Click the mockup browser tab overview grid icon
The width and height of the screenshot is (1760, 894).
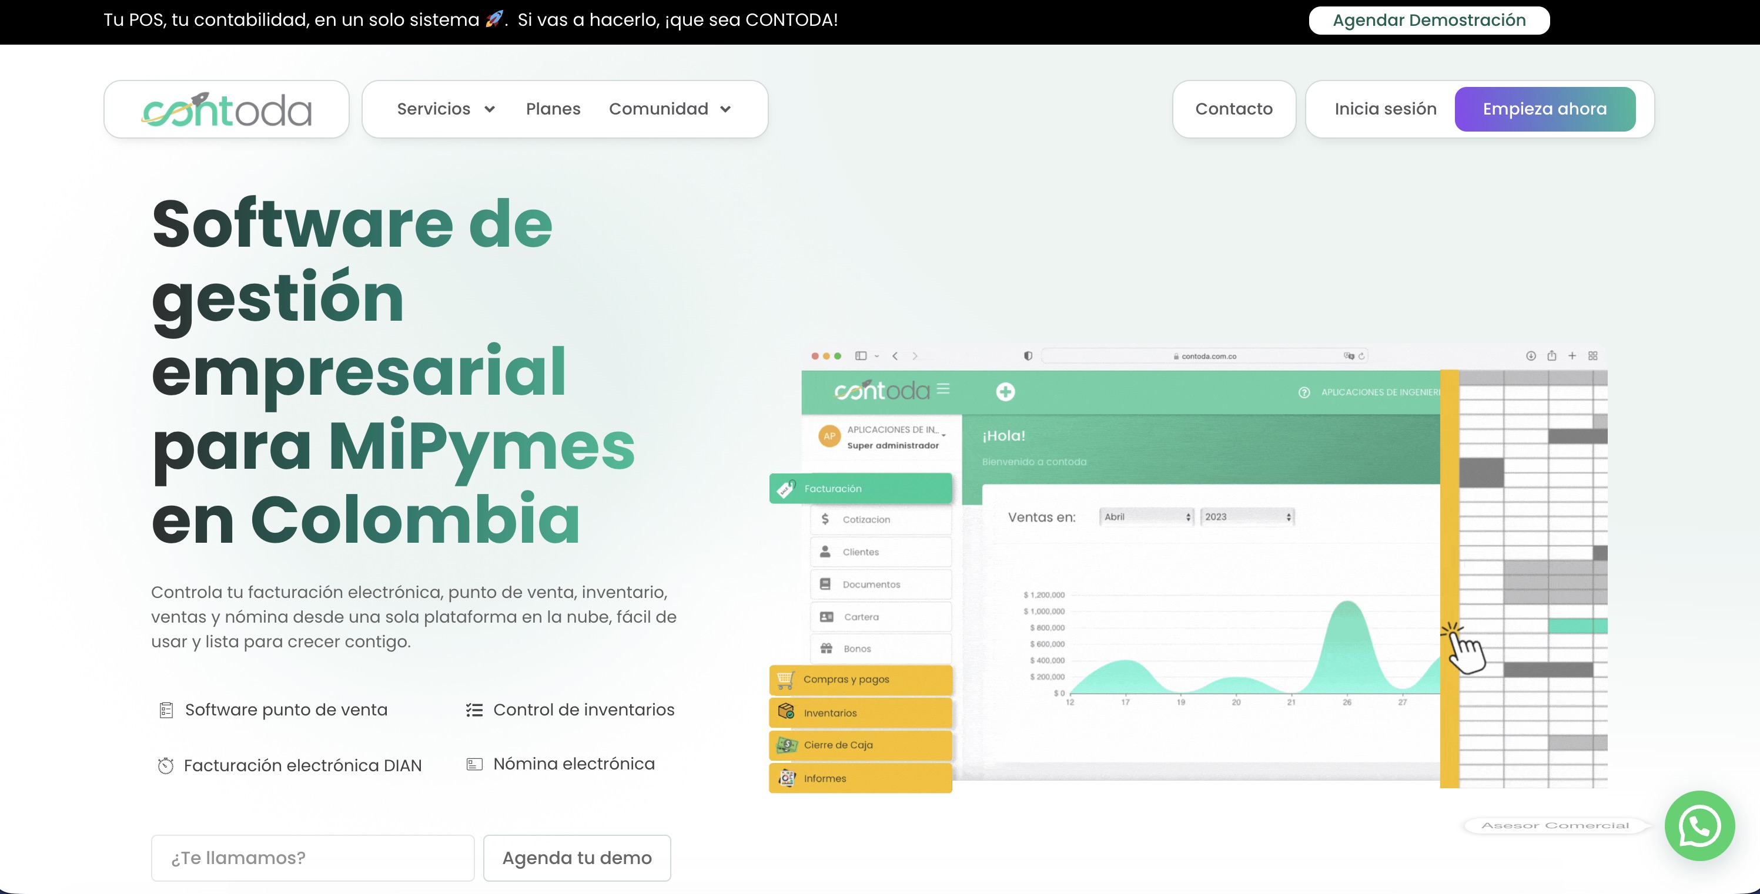pos(1592,355)
